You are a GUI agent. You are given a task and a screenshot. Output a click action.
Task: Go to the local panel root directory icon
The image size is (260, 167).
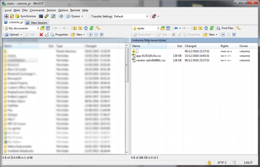[x=80, y=28]
